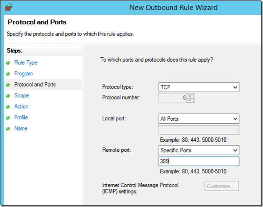This screenshot has width=263, height=207.
Task: Open the Remote port Specific Ports dropdown
Action: tap(198, 150)
